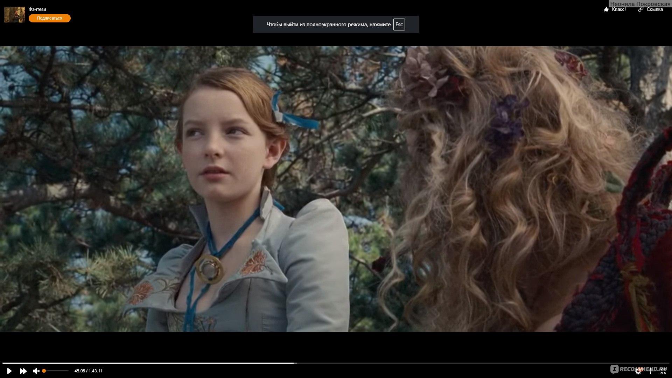This screenshot has width=672, height=378.
Task: Click the chain link icon beside Ссылка
Action: click(640, 9)
